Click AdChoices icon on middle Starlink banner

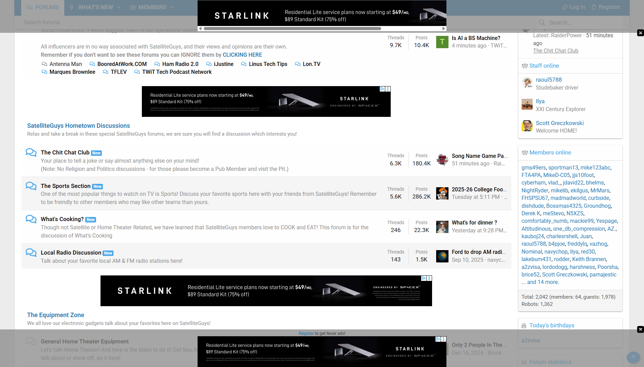383,89
